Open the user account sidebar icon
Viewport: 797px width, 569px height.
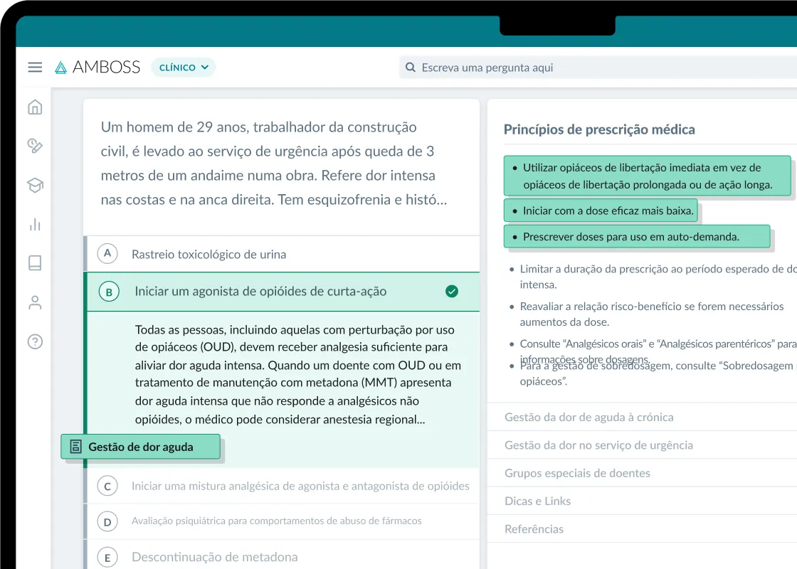pyautogui.click(x=35, y=302)
